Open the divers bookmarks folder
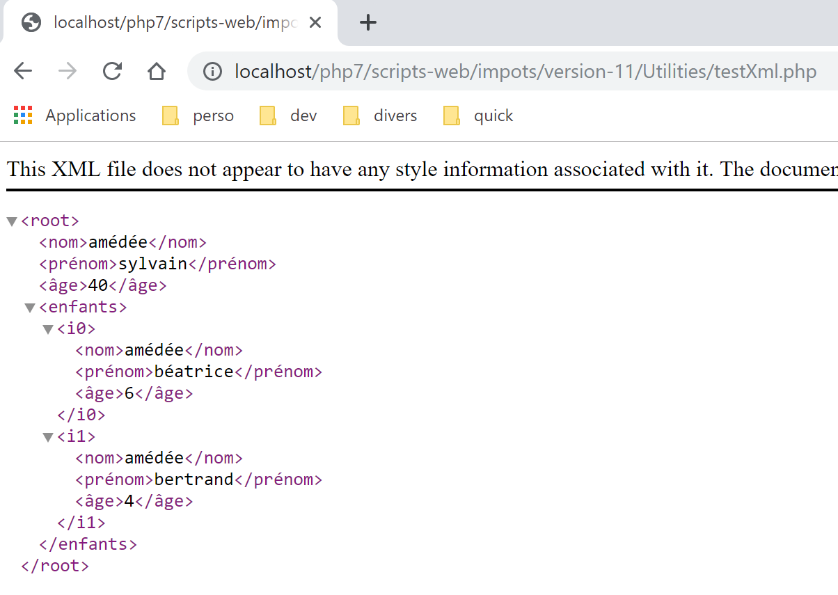The image size is (838, 595). coord(380,116)
